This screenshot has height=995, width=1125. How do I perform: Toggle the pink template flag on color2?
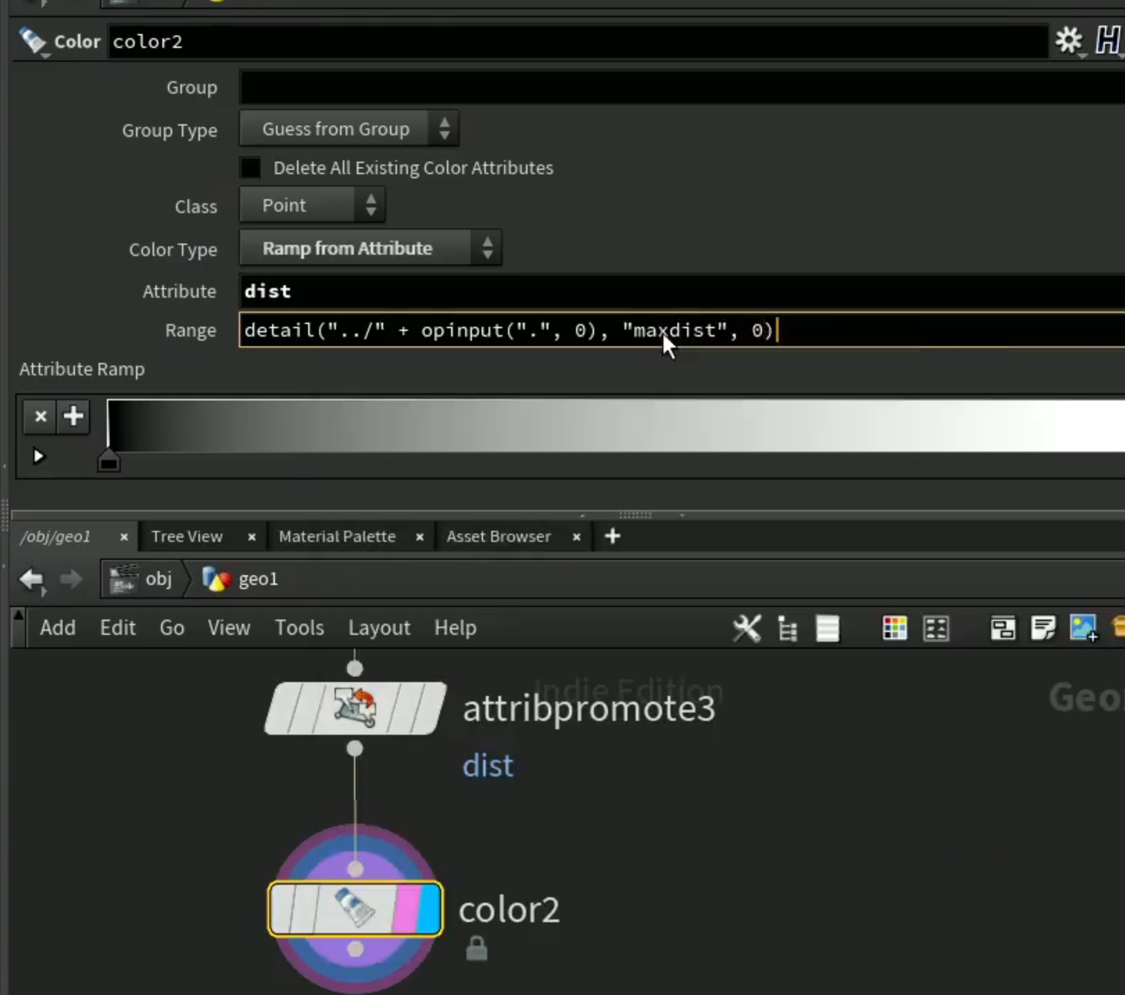click(x=407, y=909)
